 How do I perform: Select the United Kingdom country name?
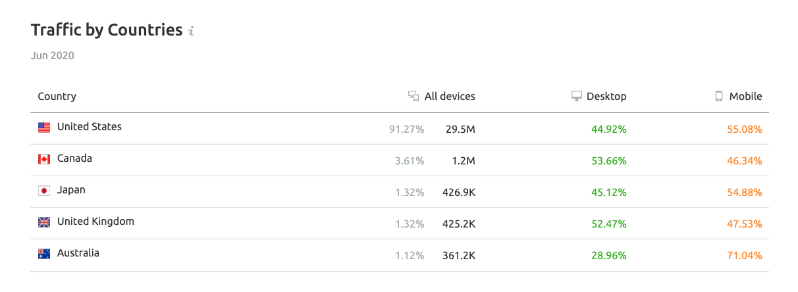point(95,222)
